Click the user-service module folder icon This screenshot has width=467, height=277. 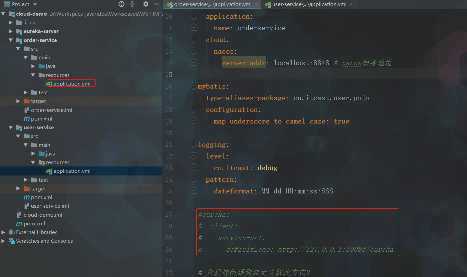[19, 128]
